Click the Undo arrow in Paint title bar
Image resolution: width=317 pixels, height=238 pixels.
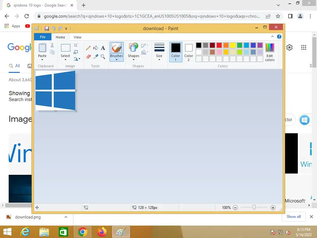(x=54, y=28)
